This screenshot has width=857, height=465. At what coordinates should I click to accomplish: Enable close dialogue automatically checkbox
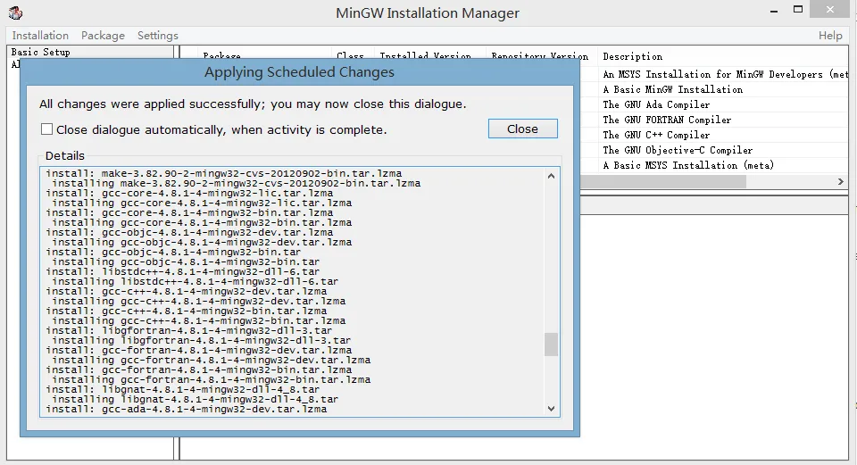[47, 129]
